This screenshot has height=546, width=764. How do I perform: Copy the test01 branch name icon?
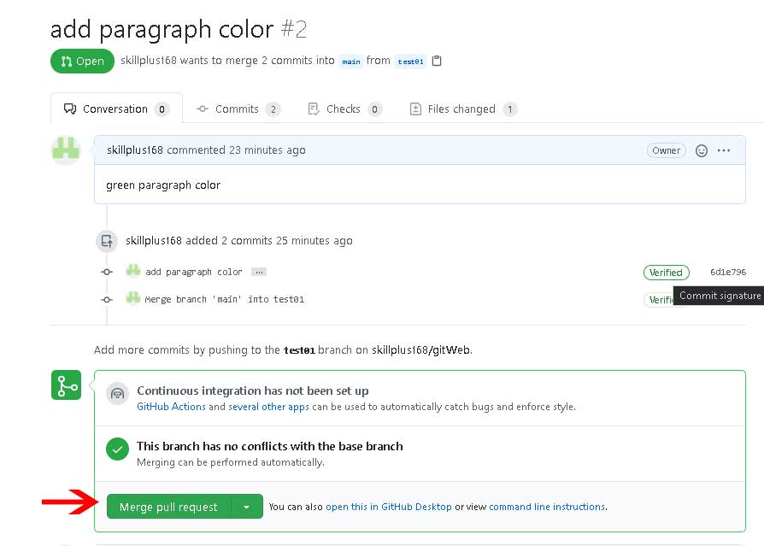pos(437,61)
